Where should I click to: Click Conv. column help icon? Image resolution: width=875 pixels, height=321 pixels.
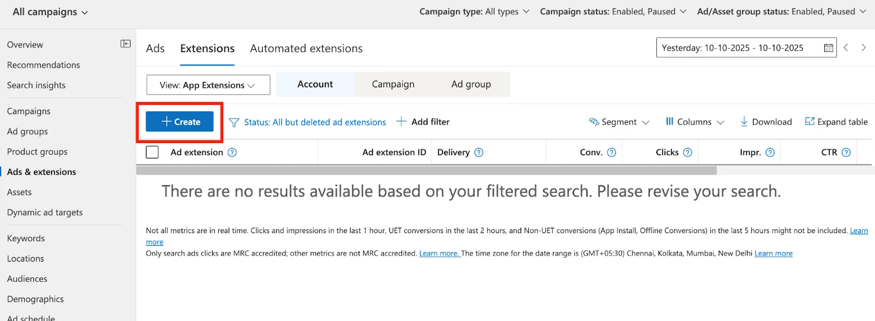(x=611, y=152)
